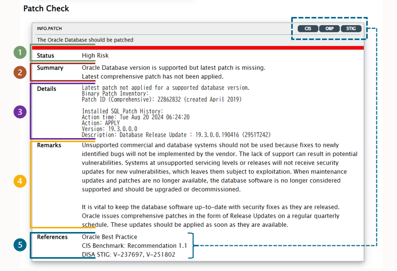Click the CIS badge
397x271 pixels.
(308, 29)
